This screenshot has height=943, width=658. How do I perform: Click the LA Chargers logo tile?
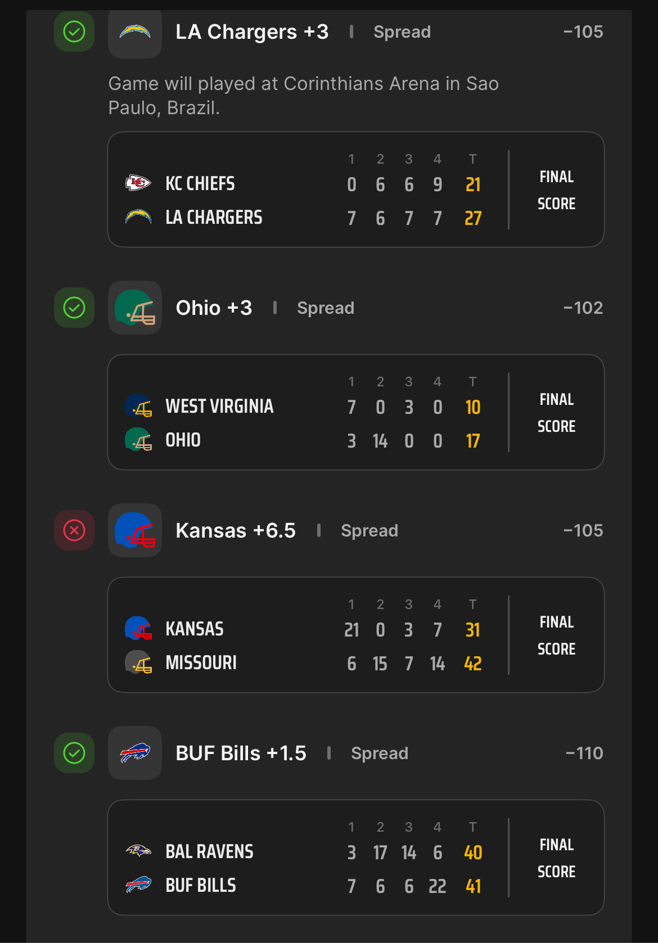[135, 32]
